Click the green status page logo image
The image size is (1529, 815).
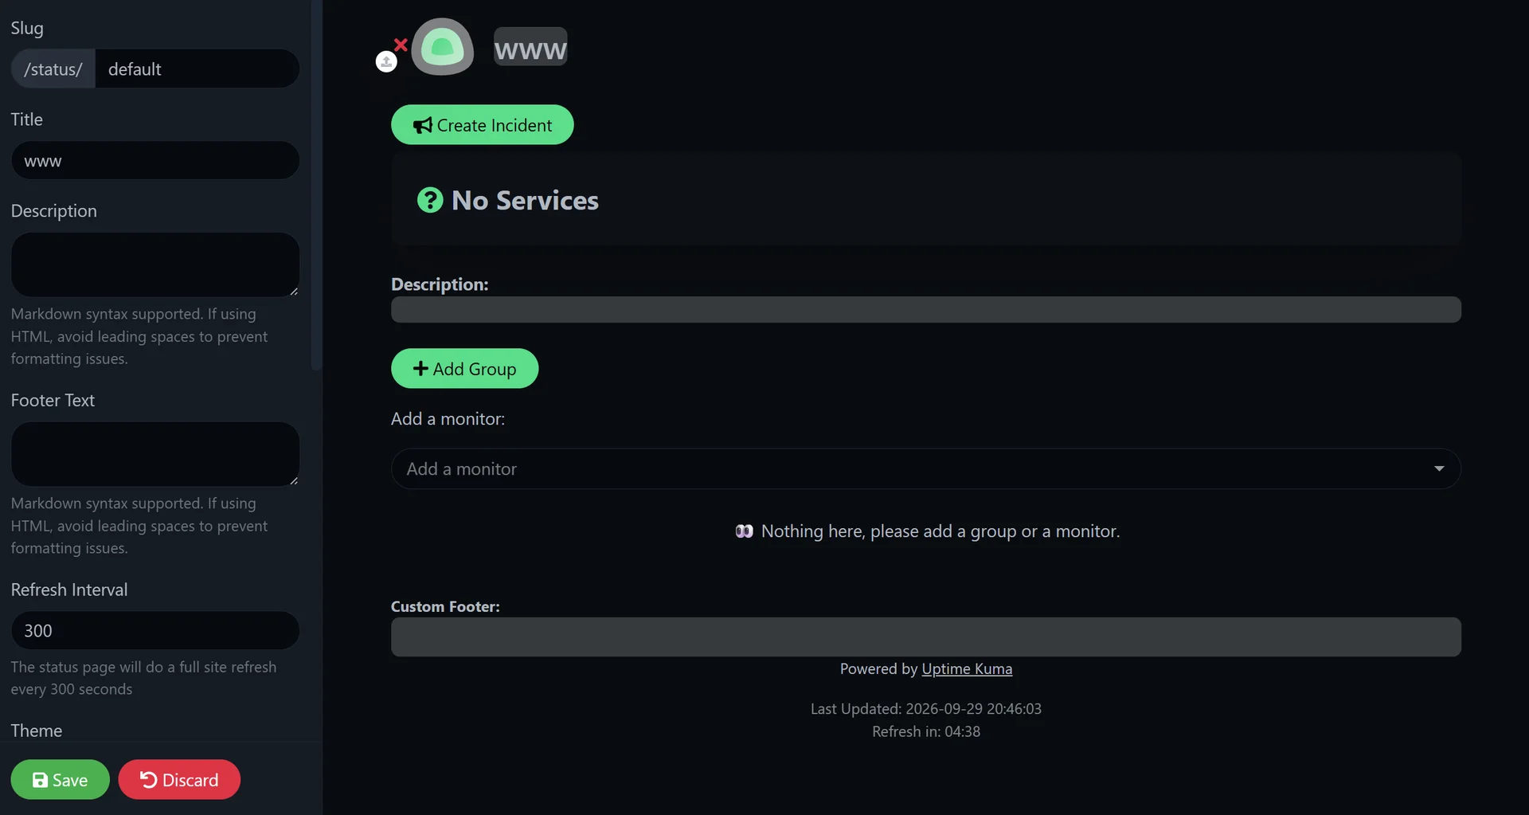[443, 47]
